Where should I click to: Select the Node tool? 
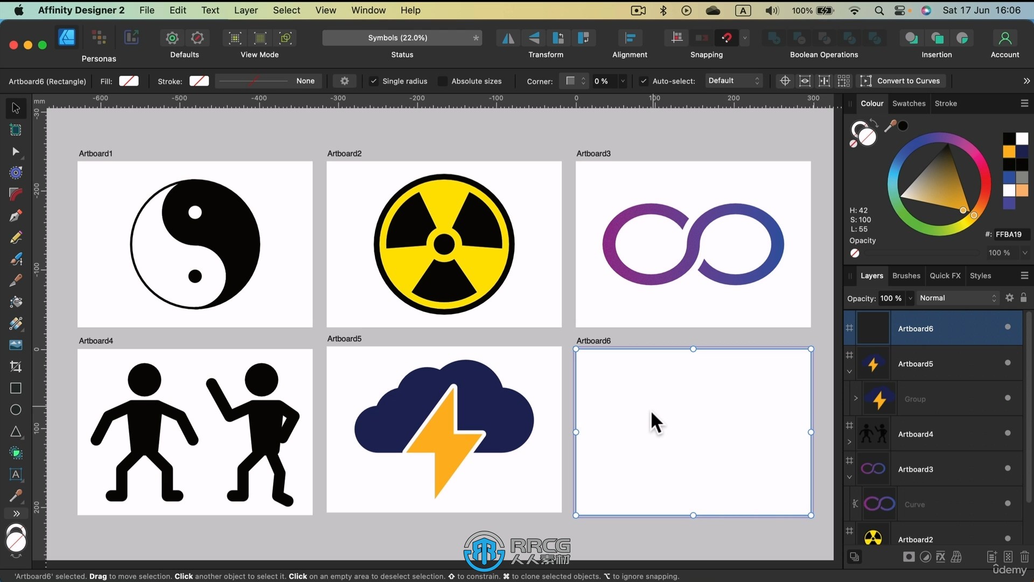16,152
